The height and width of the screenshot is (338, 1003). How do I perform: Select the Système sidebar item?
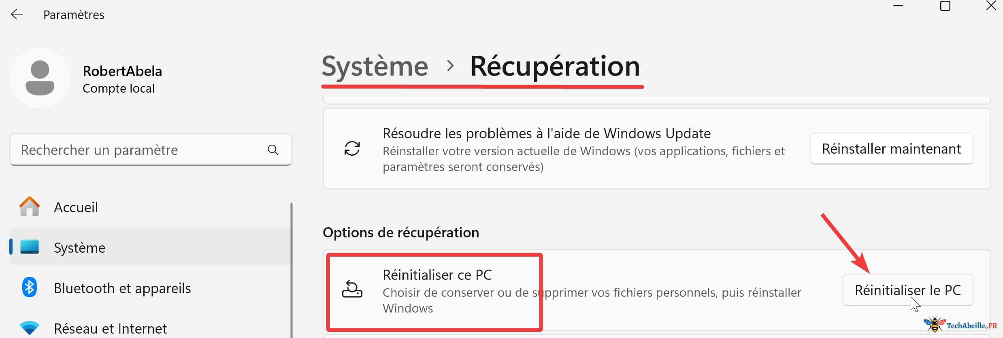click(x=80, y=247)
